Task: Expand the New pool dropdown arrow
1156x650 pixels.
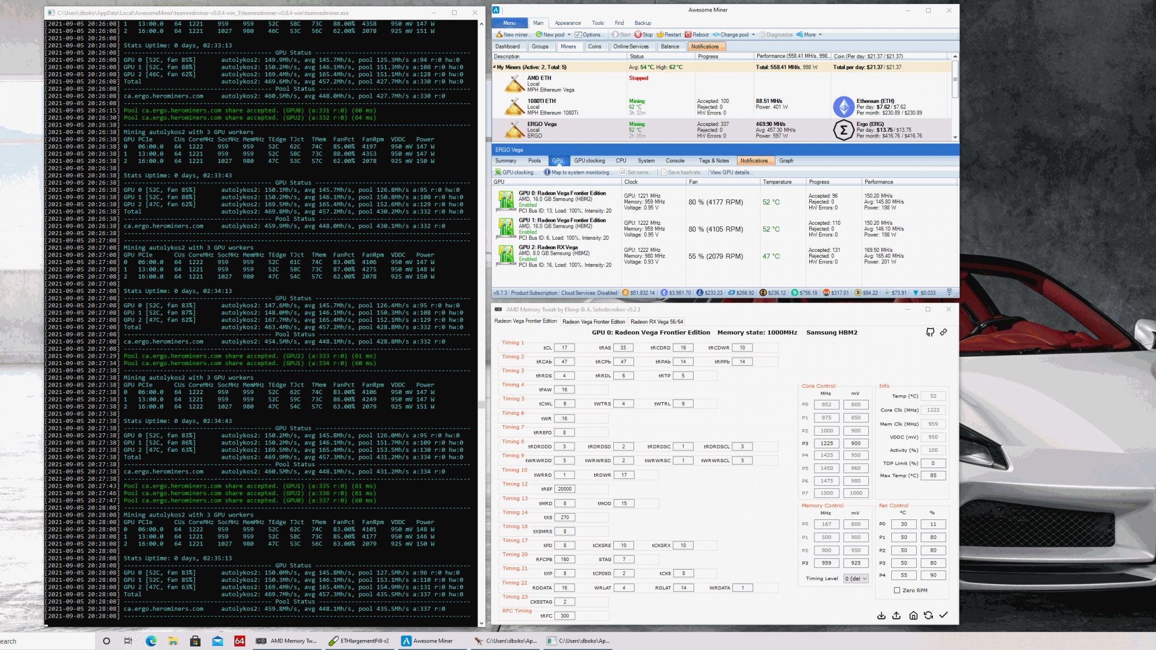Action: (569, 35)
